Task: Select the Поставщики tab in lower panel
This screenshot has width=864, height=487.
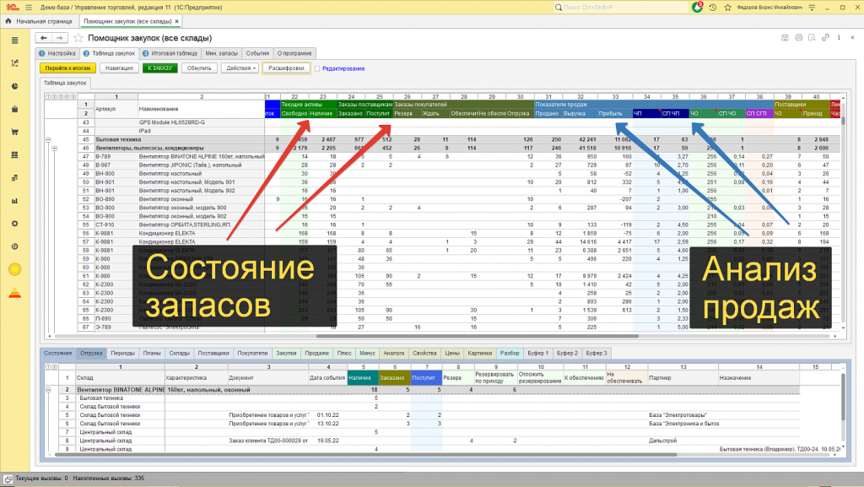Action: pyautogui.click(x=213, y=353)
